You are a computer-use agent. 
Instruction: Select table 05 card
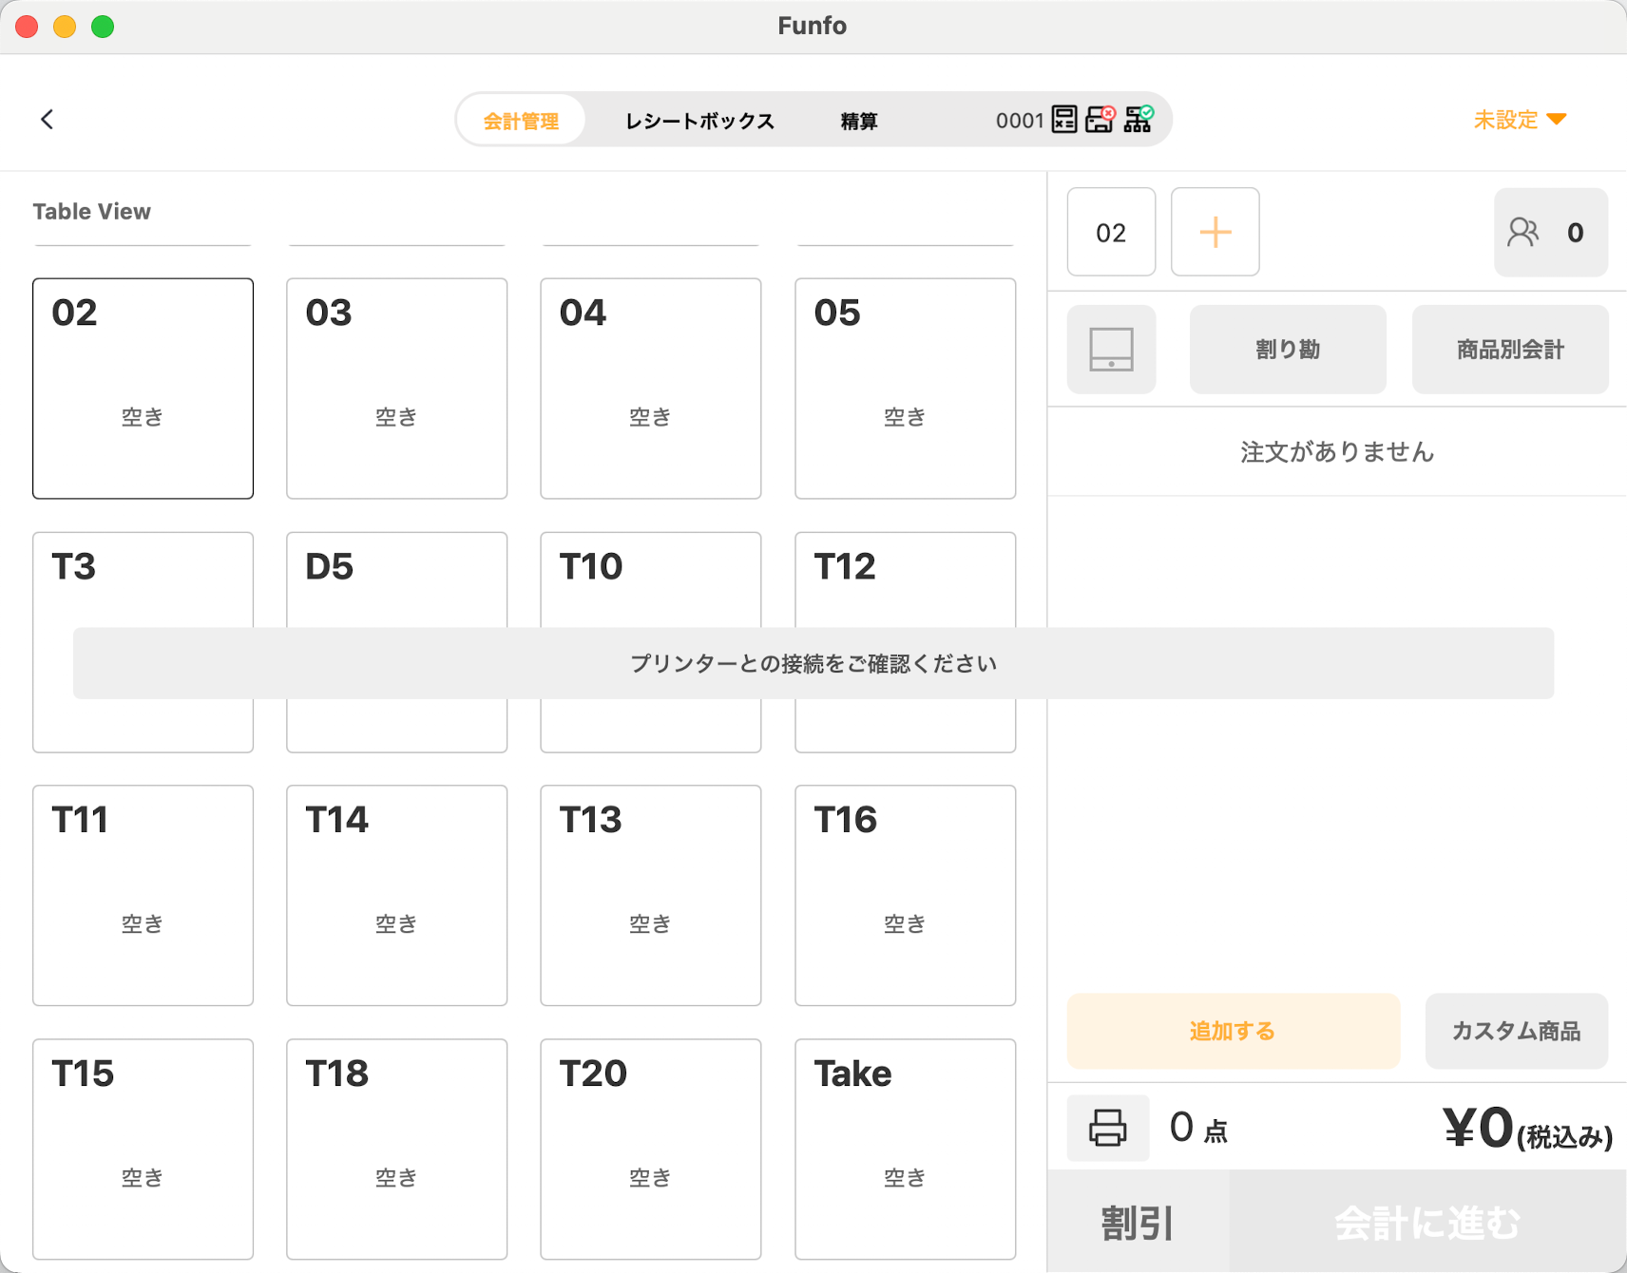pos(905,388)
